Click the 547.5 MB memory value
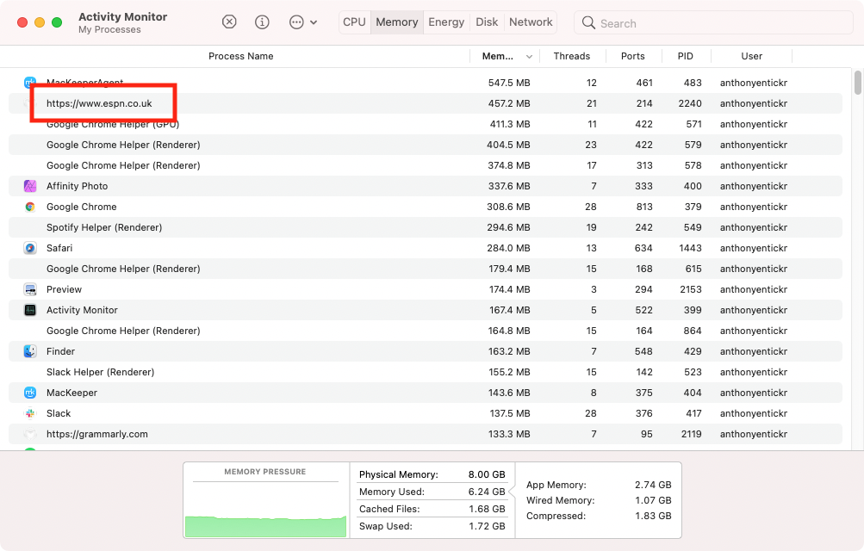 coord(508,83)
